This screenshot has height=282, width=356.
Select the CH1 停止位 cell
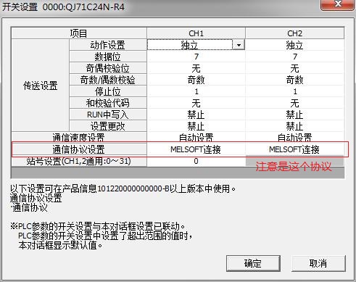pyautogui.click(x=196, y=91)
